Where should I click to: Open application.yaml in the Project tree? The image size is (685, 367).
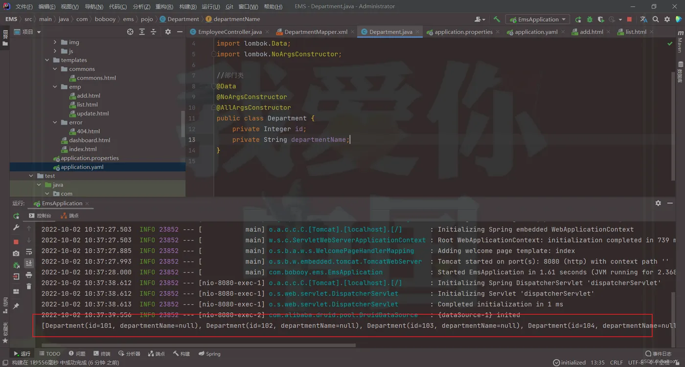(82, 167)
